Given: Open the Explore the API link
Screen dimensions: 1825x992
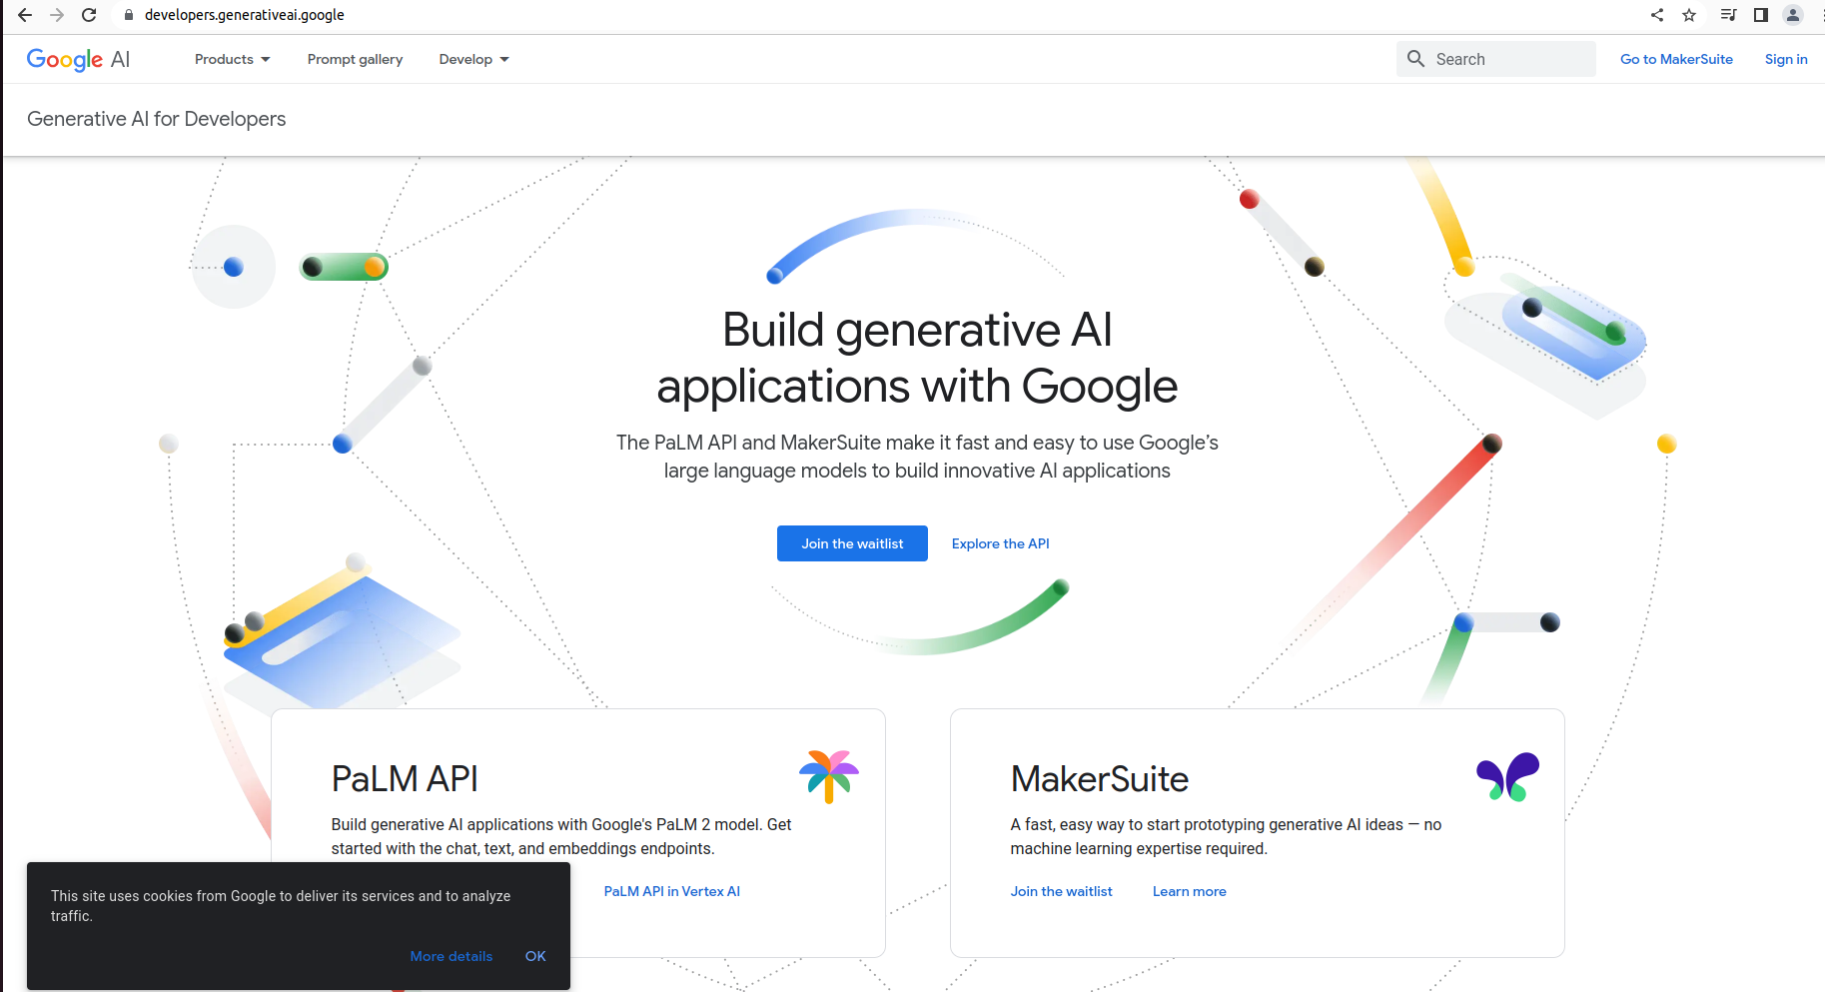Looking at the screenshot, I should [1000, 543].
